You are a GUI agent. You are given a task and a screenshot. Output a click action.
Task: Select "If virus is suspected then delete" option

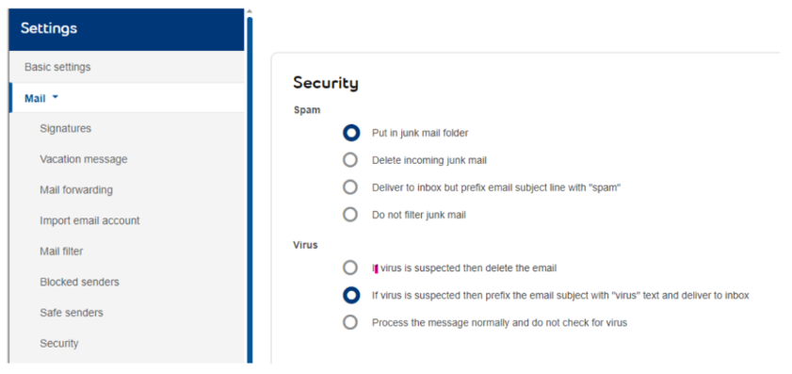point(350,268)
